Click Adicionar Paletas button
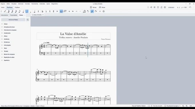 13,20
